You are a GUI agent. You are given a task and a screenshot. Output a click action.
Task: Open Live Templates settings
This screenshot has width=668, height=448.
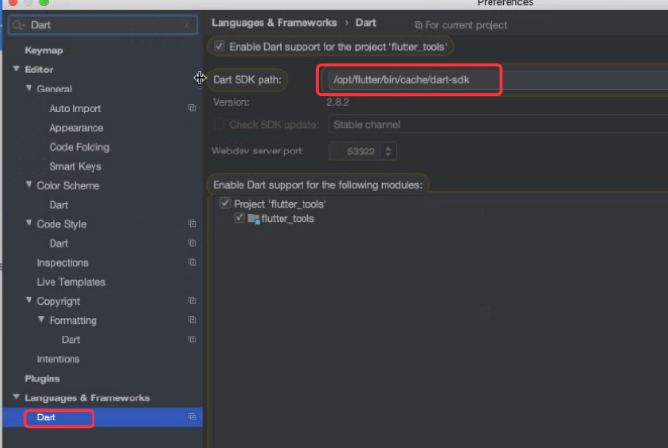72,282
